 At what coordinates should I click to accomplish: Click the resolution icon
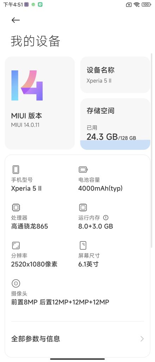16,245
